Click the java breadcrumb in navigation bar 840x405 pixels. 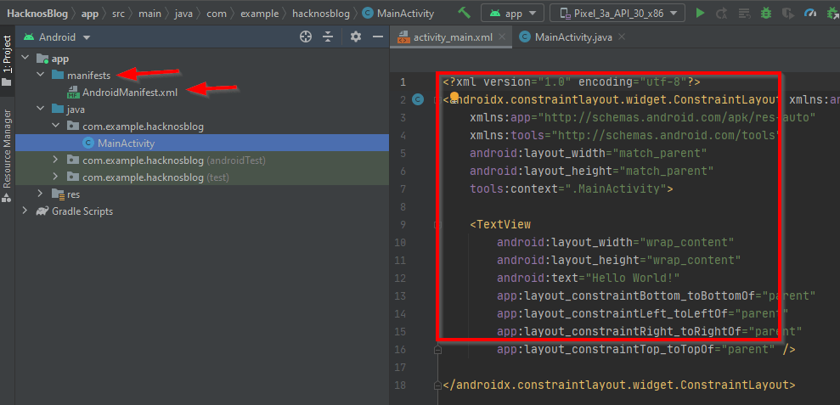(x=183, y=14)
